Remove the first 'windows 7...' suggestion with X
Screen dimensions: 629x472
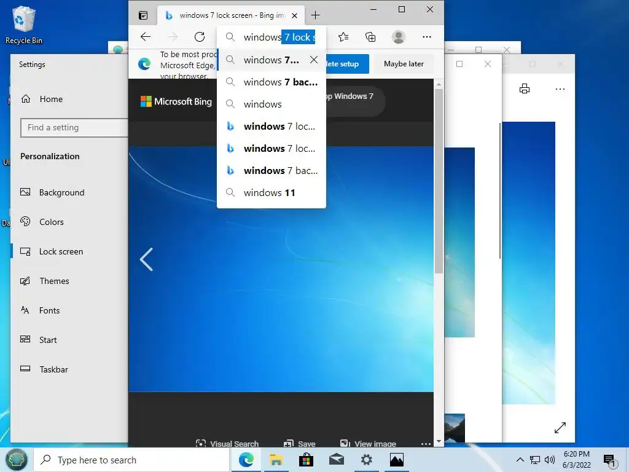pos(314,60)
